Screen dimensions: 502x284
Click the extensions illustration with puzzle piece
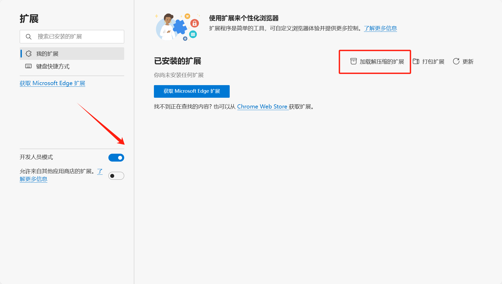point(178,27)
